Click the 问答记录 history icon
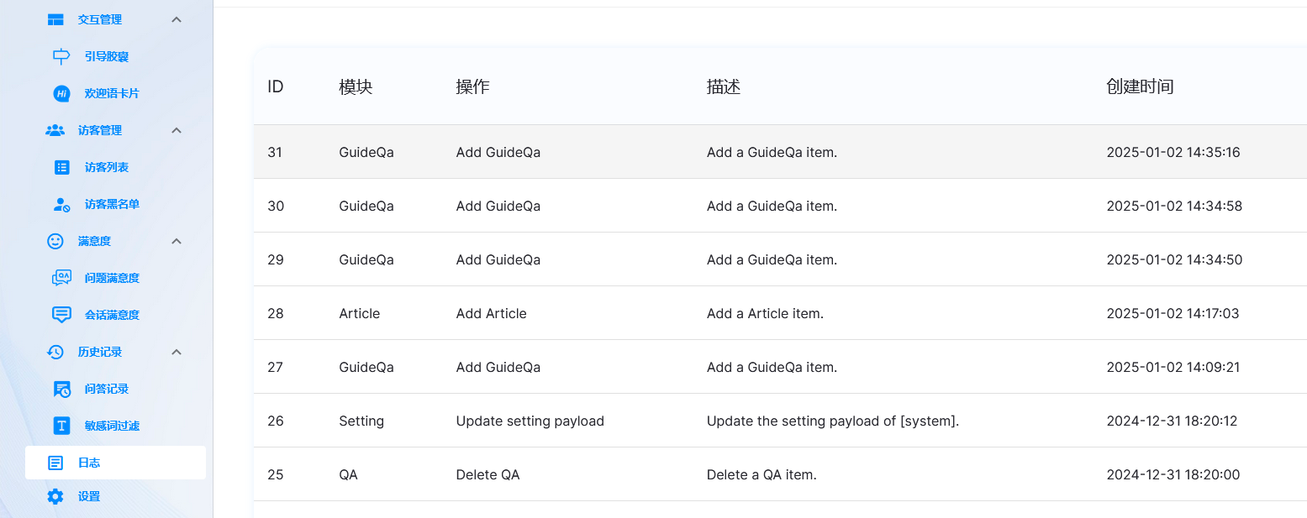The width and height of the screenshot is (1307, 518). click(61, 389)
